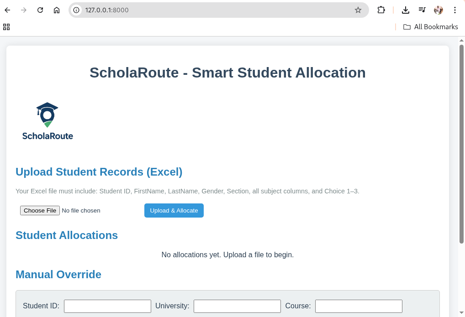
Task: Click the 'No allocations yet' message text
Action: tap(227, 255)
